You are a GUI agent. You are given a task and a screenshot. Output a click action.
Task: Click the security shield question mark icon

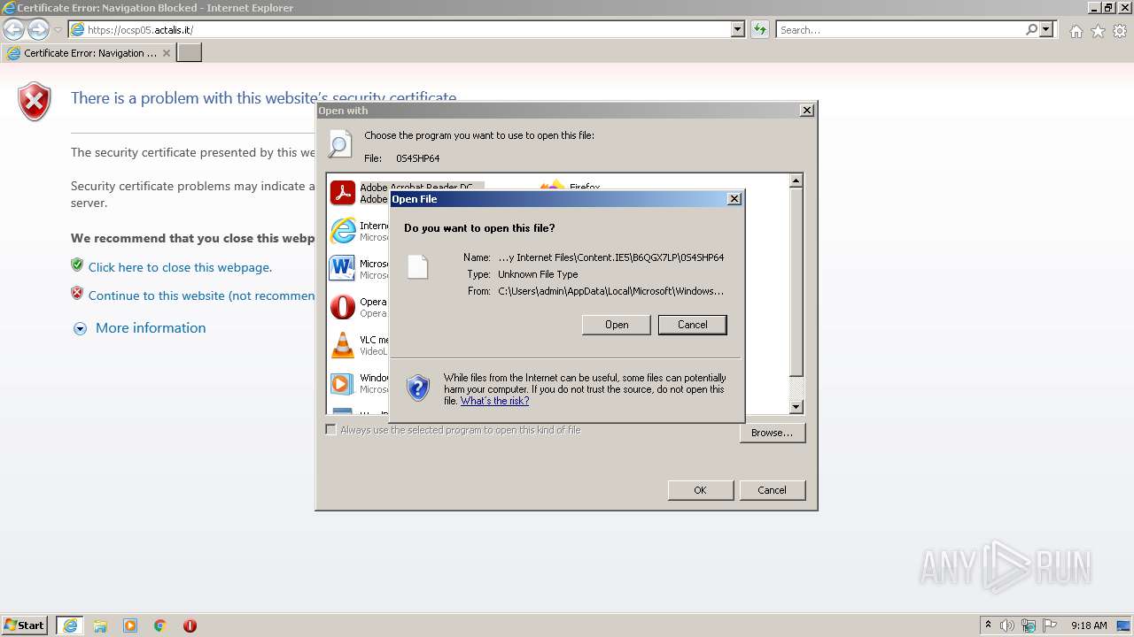[x=418, y=388]
